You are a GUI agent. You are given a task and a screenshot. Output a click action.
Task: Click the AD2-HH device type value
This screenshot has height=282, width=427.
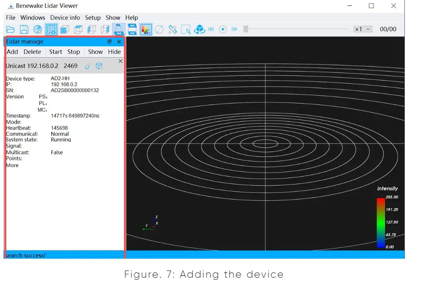click(60, 79)
